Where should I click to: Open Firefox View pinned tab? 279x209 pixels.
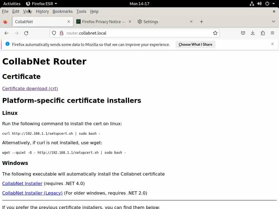tap(5, 22)
